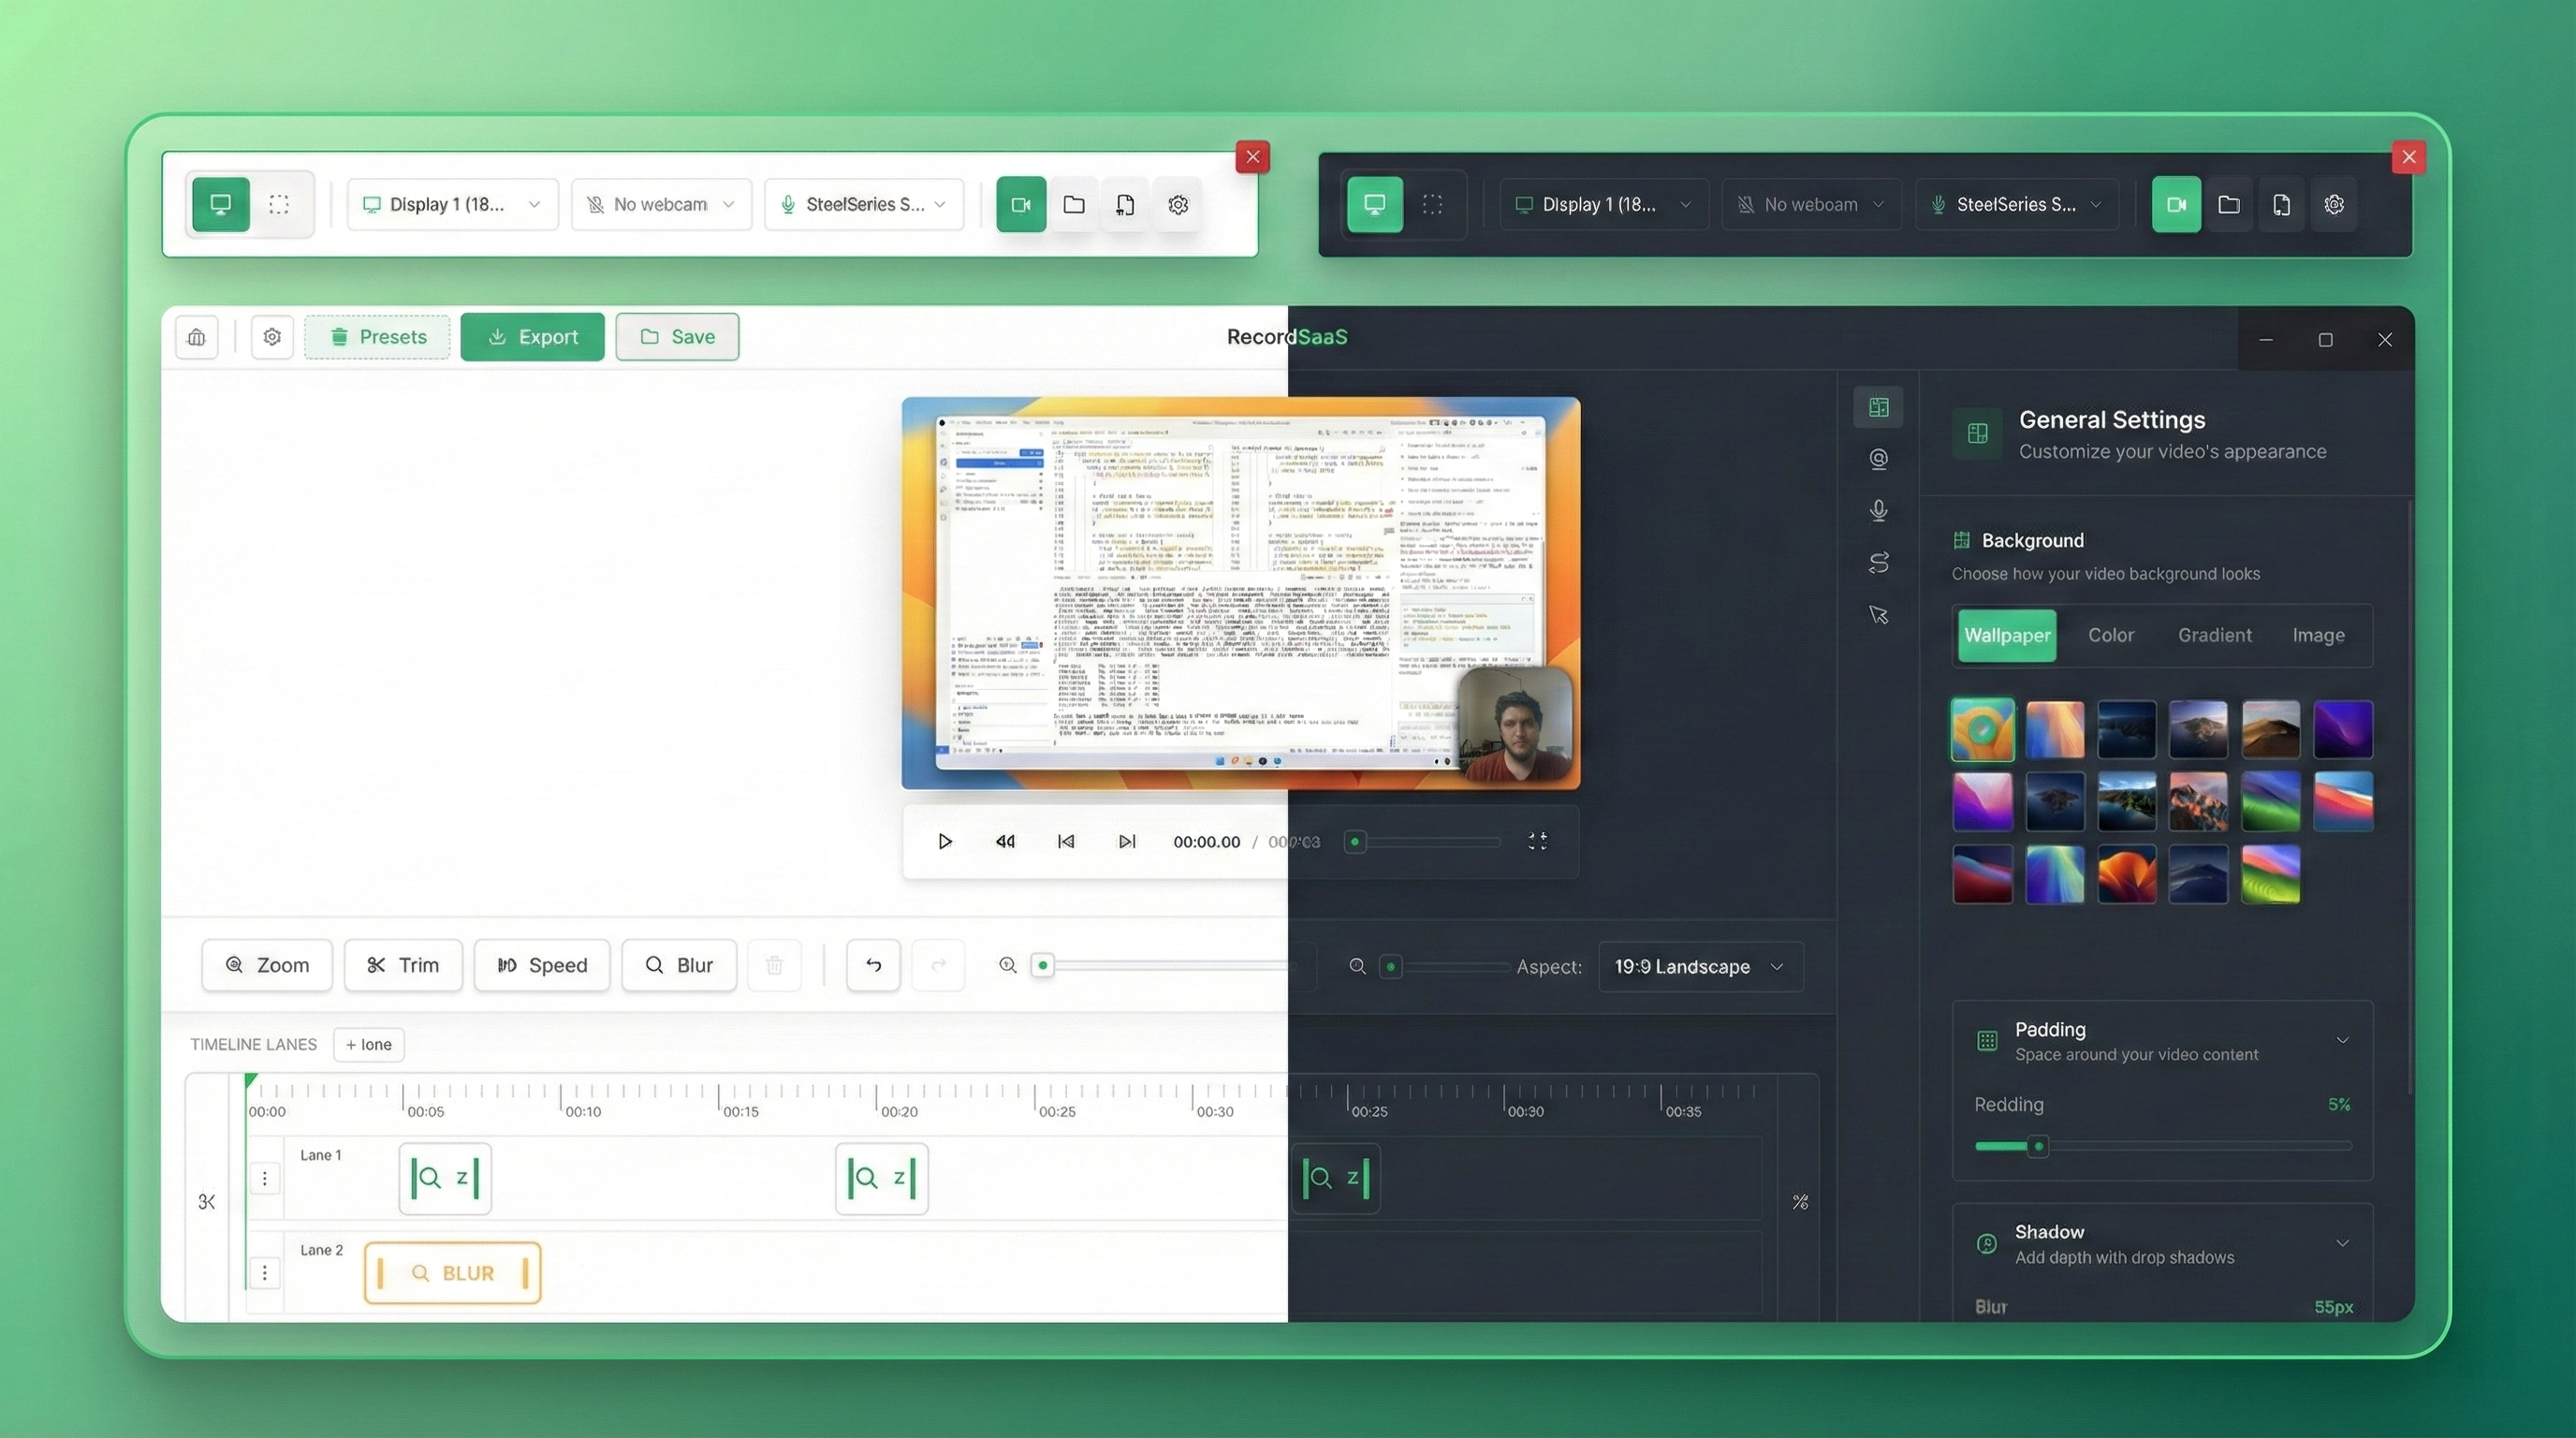Click the trash icon in the editing toolbar
Screen dimensions: 2576x1438
pyautogui.click(x=774, y=965)
